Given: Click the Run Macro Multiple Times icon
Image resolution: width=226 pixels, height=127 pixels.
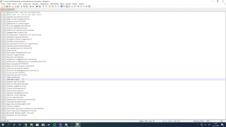Looking at the screenshot, I should coord(87,6).
